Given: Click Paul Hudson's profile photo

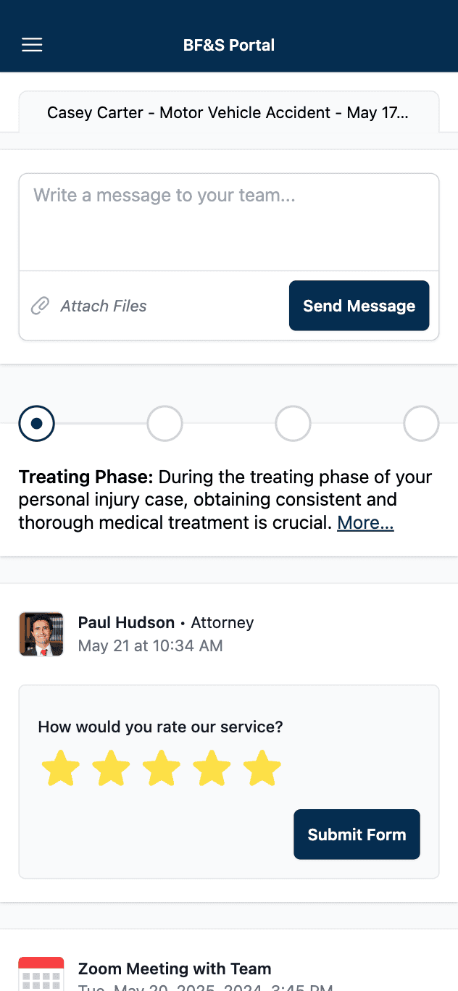Looking at the screenshot, I should pos(41,634).
